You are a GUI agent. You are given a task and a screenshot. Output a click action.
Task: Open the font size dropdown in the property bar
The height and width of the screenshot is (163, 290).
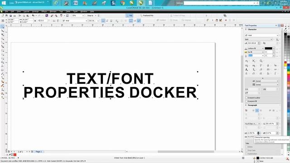98,21
